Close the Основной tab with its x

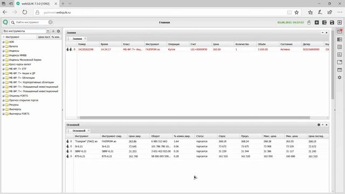tap(88, 130)
